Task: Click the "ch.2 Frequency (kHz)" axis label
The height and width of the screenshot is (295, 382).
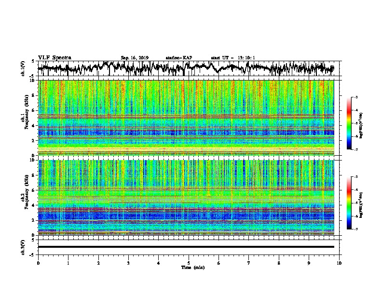Action: pyautogui.click(x=25, y=191)
